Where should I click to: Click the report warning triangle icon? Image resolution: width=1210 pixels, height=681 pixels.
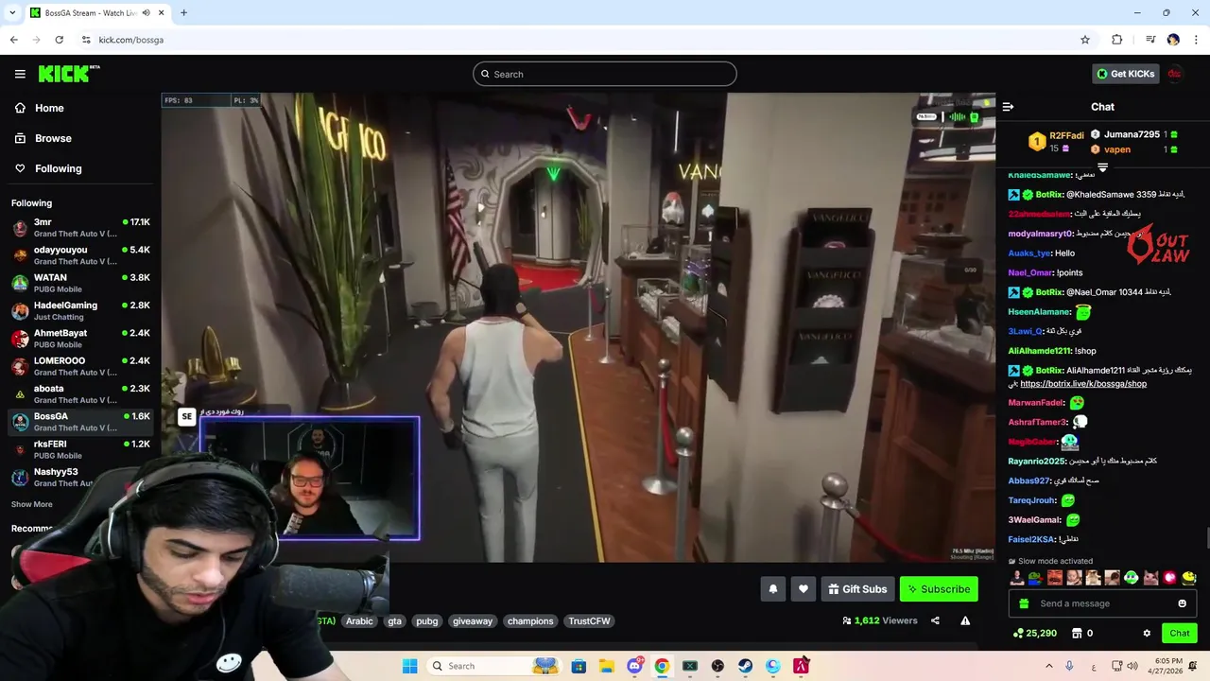pyautogui.click(x=965, y=620)
